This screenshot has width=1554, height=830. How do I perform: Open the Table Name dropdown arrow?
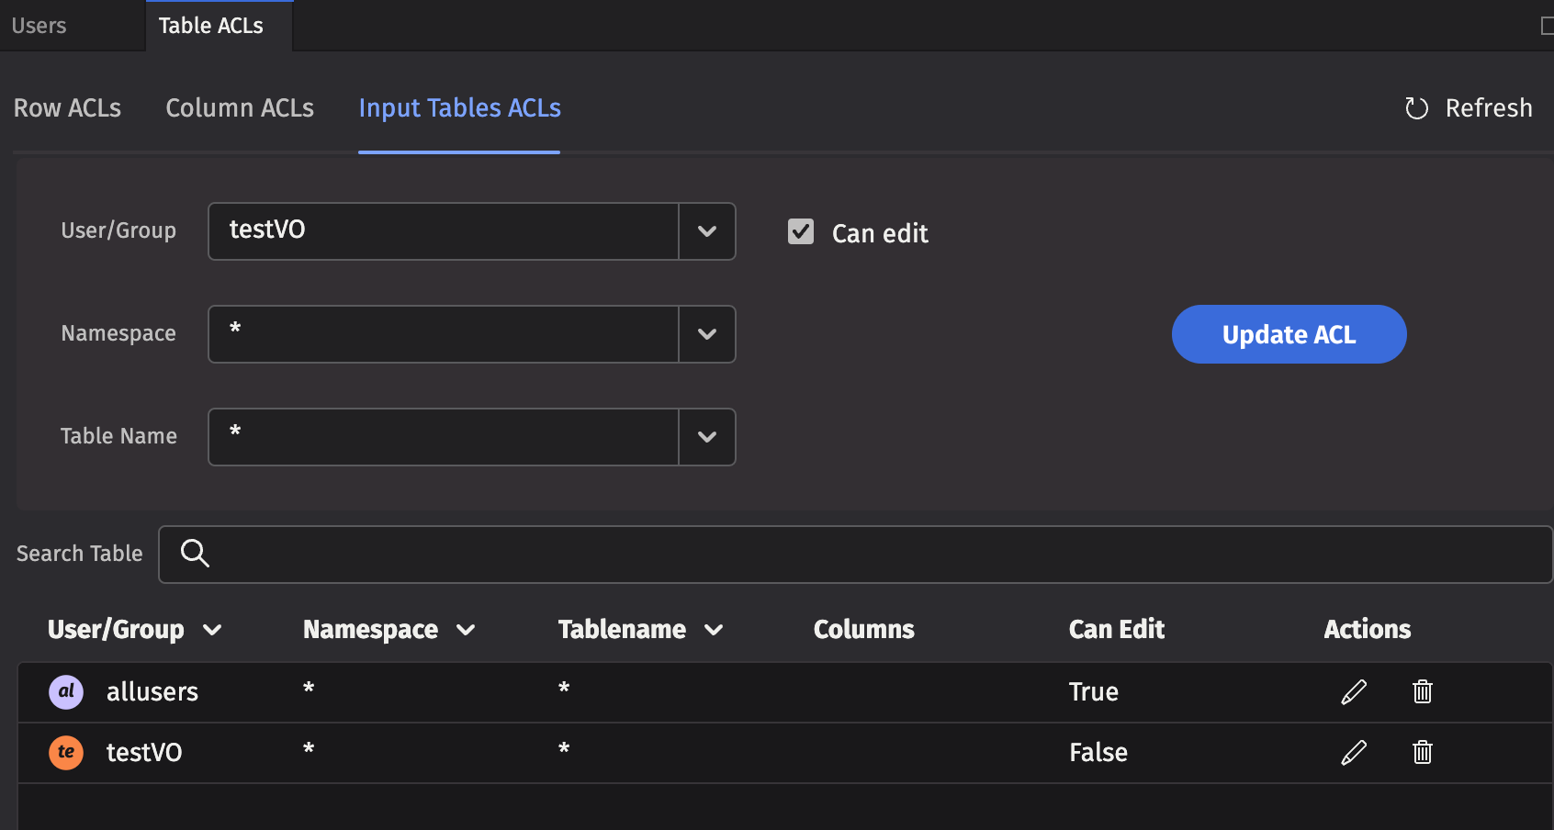click(x=706, y=437)
